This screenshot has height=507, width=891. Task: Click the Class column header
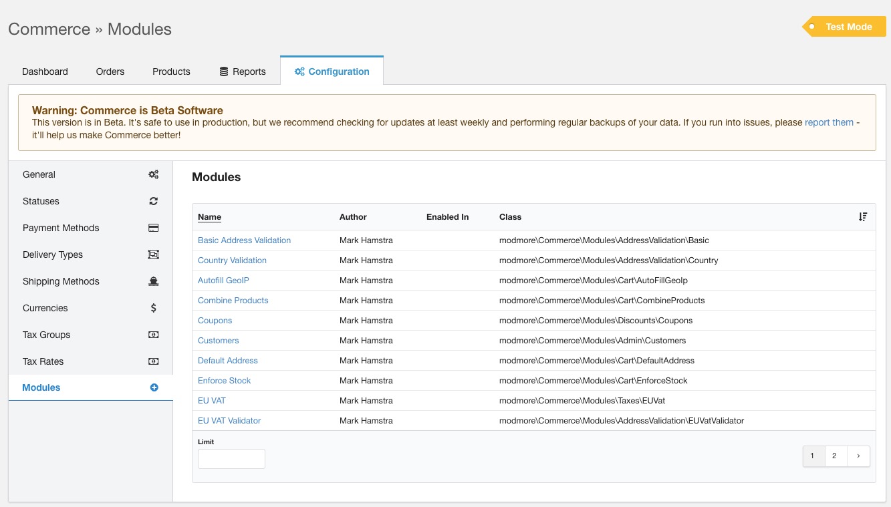[510, 217]
